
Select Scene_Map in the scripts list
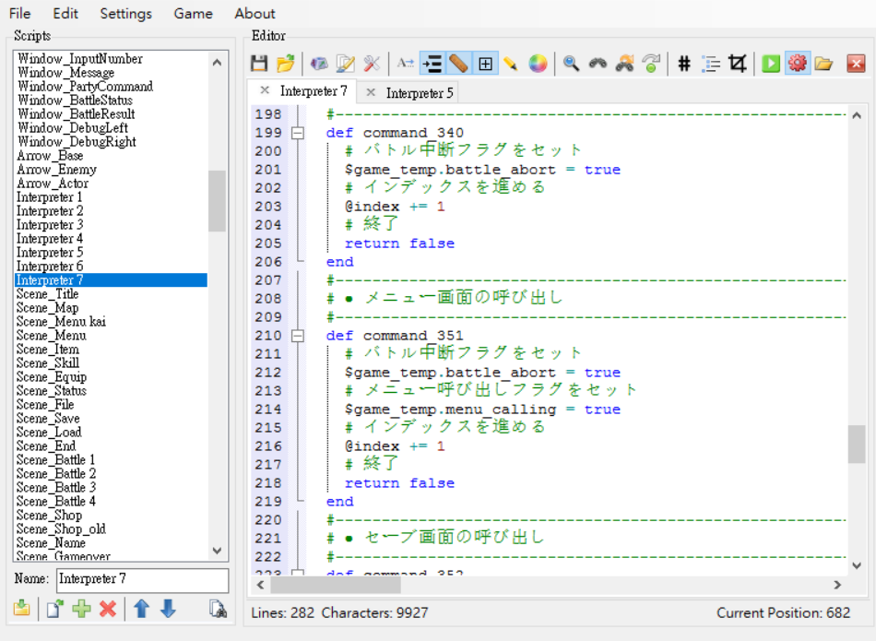tap(111, 308)
